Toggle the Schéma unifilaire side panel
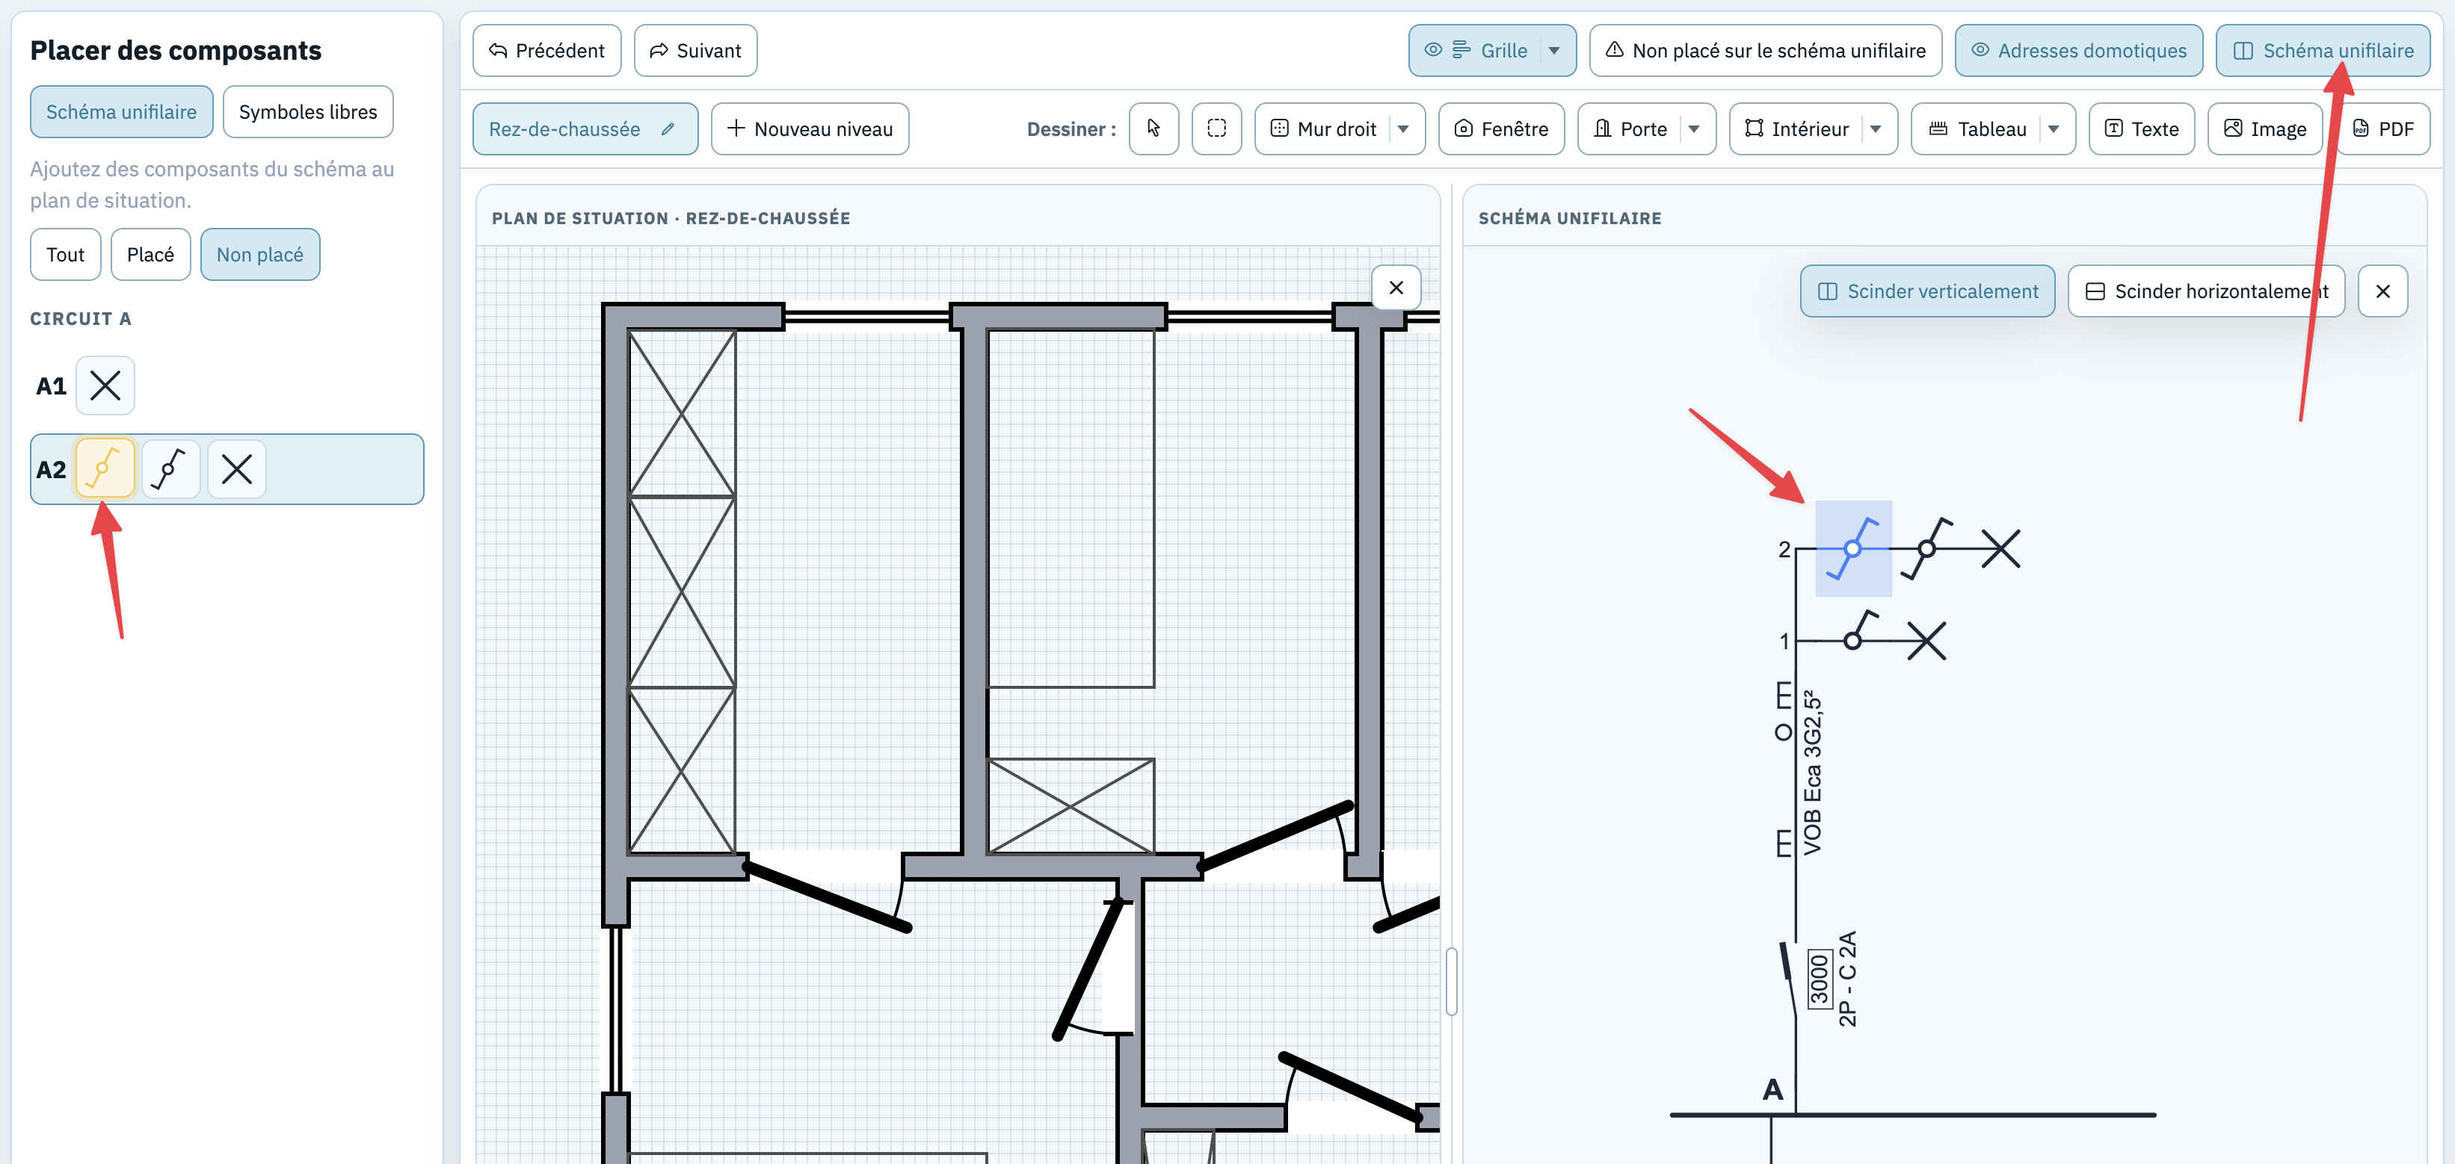This screenshot has width=2455, height=1164. 2323,51
